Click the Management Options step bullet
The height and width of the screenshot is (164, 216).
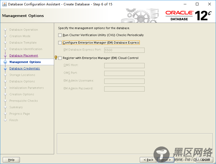[x=5, y=62]
